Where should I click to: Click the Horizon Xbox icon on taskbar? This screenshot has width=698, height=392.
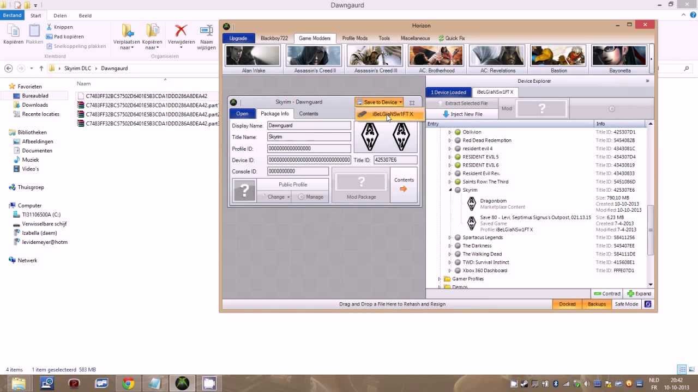(182, 384)
